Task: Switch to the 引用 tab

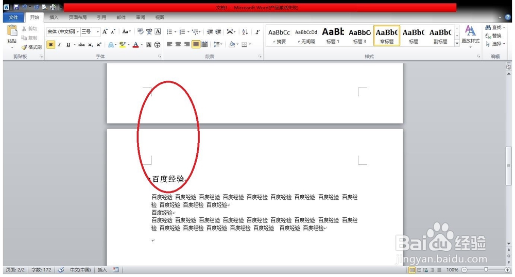Action: point(101,18)
